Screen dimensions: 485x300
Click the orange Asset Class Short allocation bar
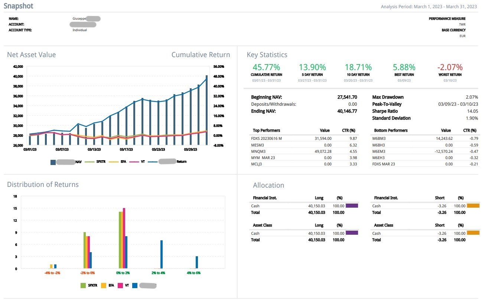click(x=473, y=233)
